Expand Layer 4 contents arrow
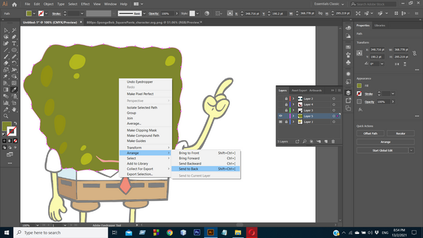The image size is (423, 238). (x=293, y=104)
